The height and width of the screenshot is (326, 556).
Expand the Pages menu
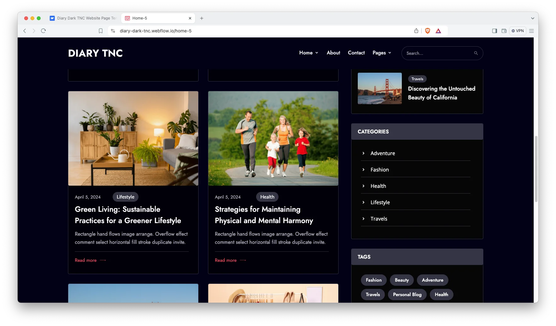click(382, 53)
